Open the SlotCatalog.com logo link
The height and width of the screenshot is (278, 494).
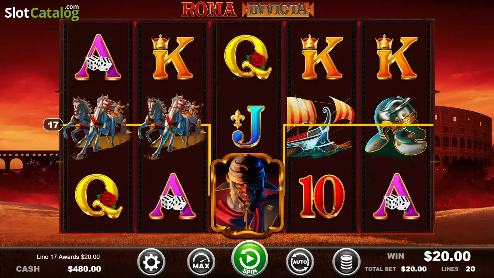coord(42,12)
